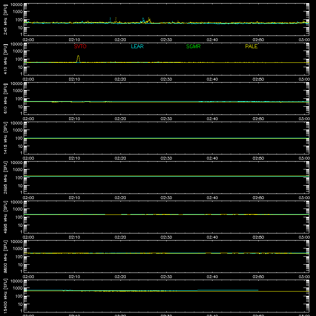This screenshot has width=316, height=316.
Task: Select the 1000 tick label of the 15400 MHz plot
Action: pyautogui.click(x=18, y=288)
